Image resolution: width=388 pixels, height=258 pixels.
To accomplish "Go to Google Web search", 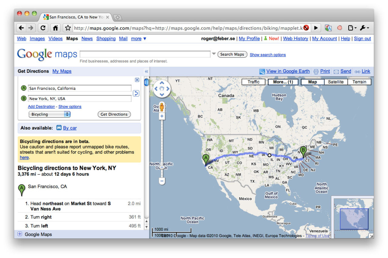I will tap(22, 39).
